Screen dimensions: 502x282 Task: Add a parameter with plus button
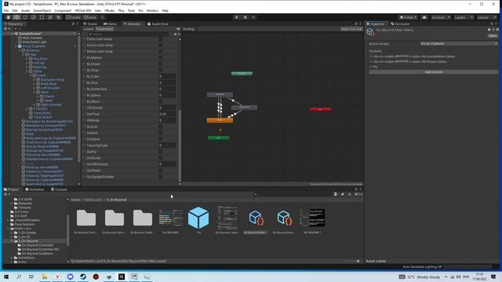[176, 34]
